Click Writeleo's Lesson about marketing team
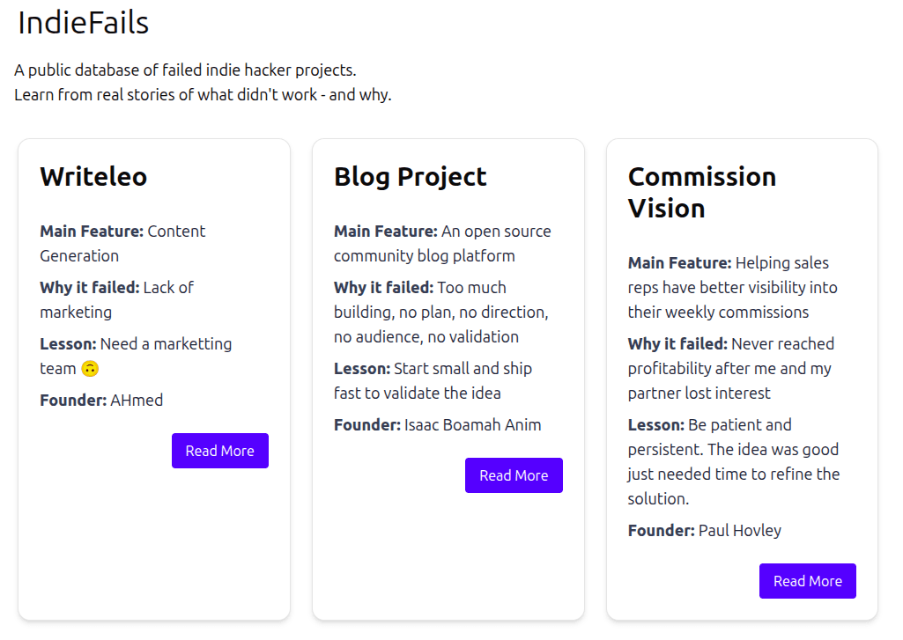Screen dimensions: 903x640 (x=136, y=357)
